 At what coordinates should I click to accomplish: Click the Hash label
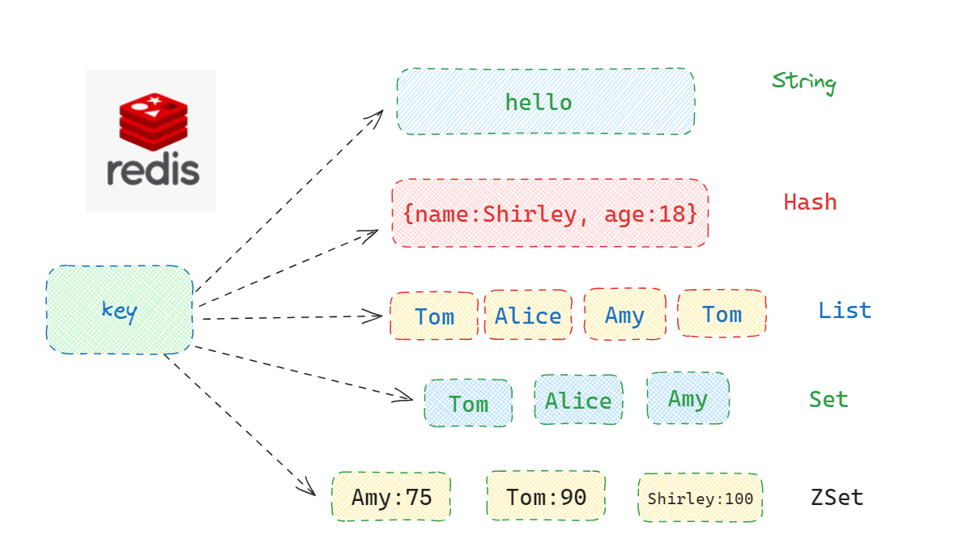point(810,202)
